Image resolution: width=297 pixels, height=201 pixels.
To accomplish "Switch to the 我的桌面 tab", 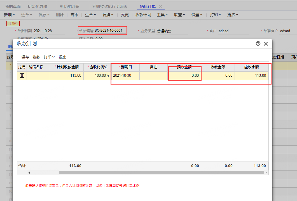I will pyautogui.click(x=13, y=6).
